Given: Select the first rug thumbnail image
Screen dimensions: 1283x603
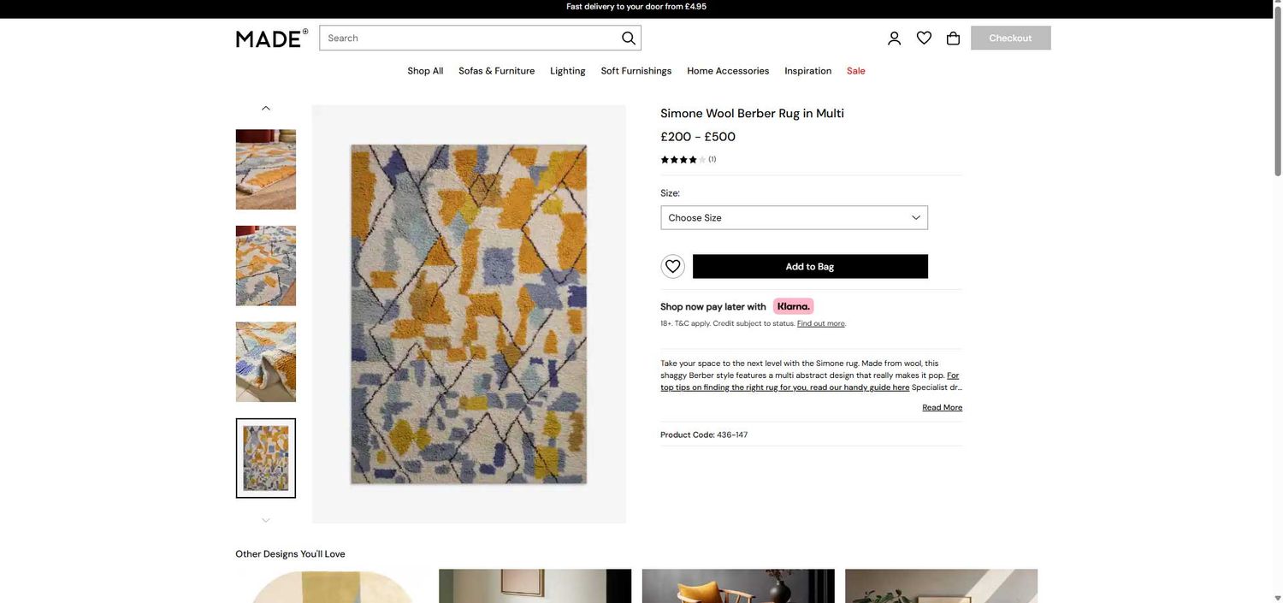Looking at the screenshot, I should pos(266,169).
